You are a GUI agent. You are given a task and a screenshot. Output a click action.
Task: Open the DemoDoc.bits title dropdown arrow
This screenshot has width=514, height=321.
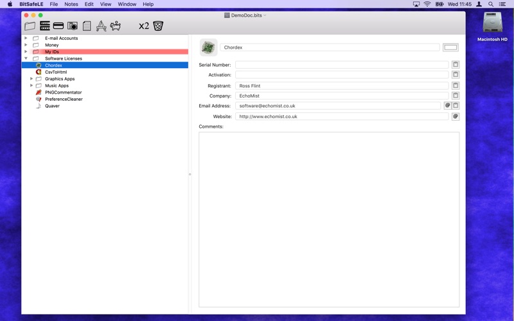pyautogui.click(x=265, y=15)
